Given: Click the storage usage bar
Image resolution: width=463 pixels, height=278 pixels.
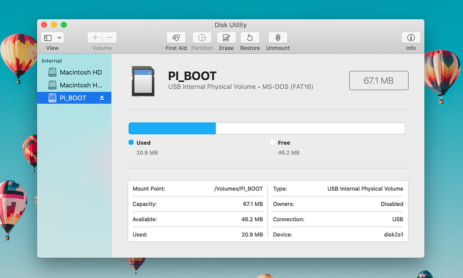Looking at the screenshot, I should click(x=267, y=128).
